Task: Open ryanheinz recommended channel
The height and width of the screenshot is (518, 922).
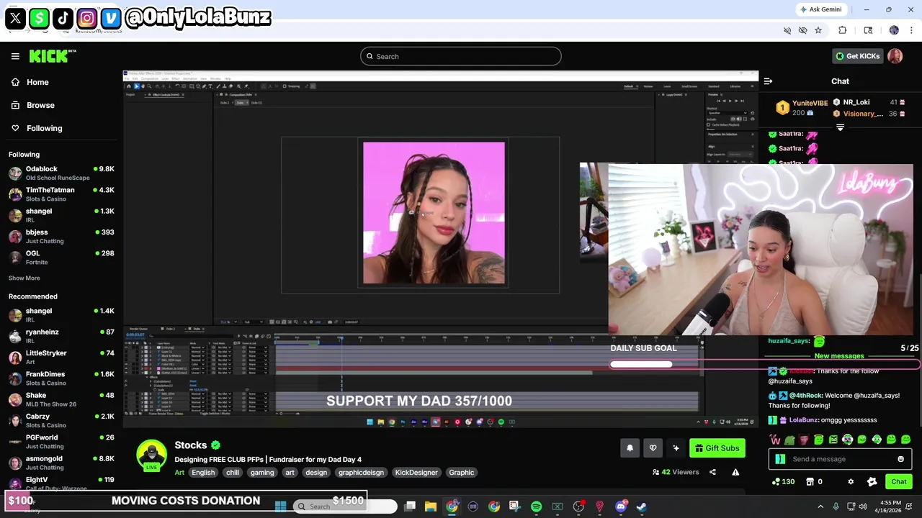Action: [x=61, y=336]
